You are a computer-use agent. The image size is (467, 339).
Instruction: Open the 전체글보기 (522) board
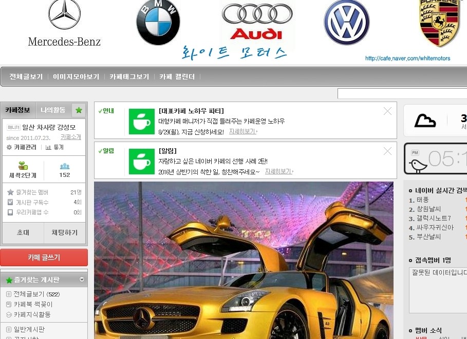tap(36, 294)
